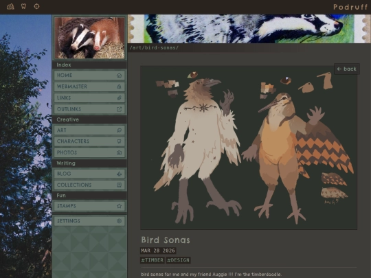Click the house-and-tree icon in top bar
The height and width of the screenshot is (278, 371).
pos(10,6)
